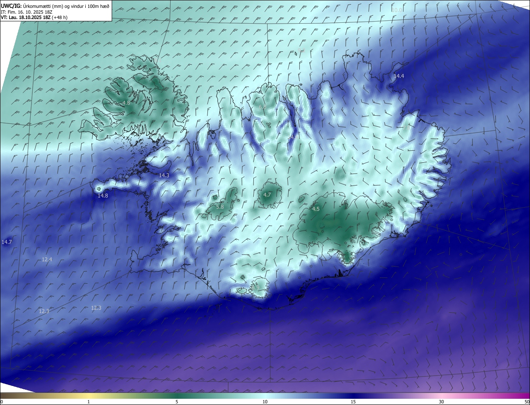Click the 4.8 value over the Westfjords
Viewport: 530px width, 405px height.
pos(126,103)
